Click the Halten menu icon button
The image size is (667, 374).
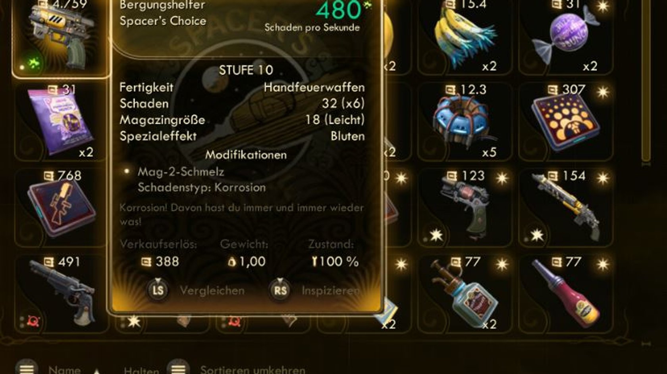click(178, 368)
